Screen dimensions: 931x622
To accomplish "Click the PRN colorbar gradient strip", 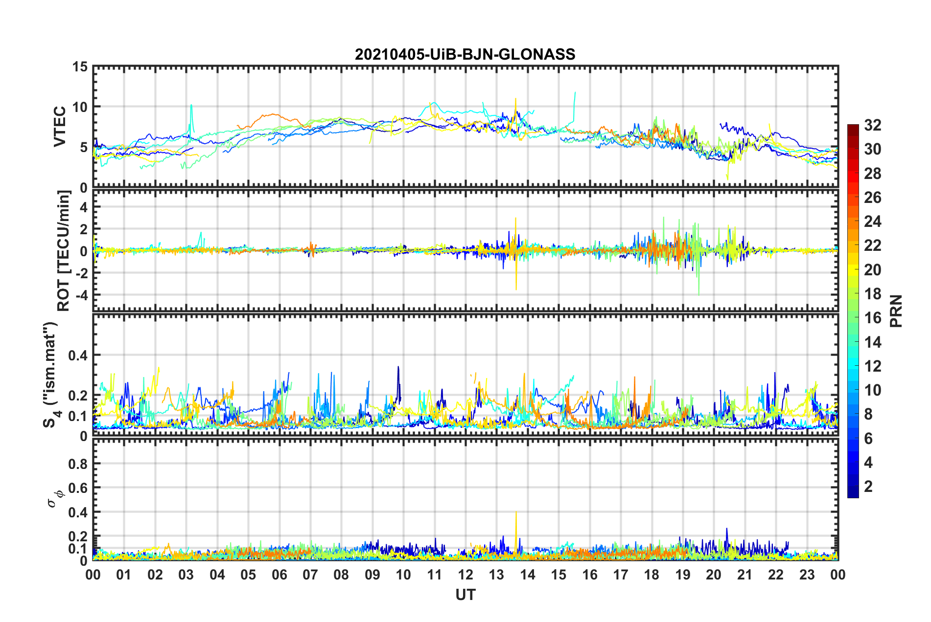I will (x=853, y=311).
